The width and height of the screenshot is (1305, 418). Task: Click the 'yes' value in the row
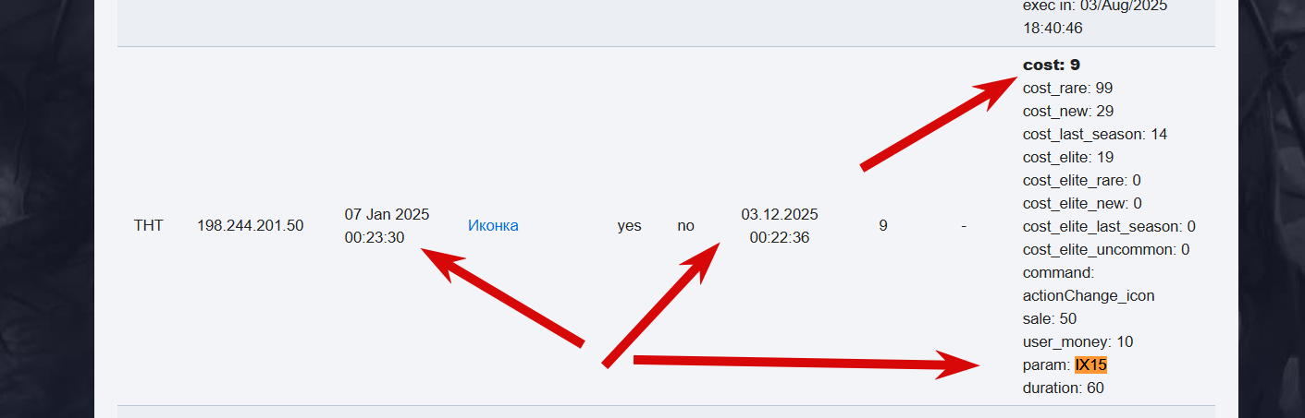629,226
